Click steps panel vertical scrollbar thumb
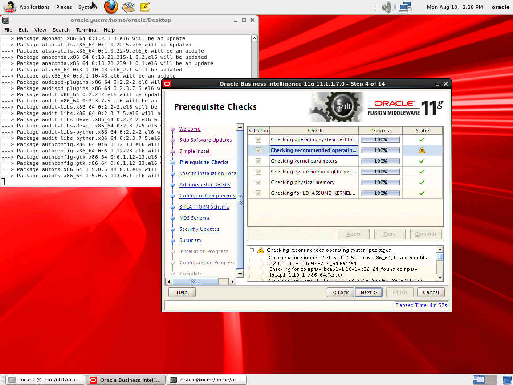Viewport: 513px width, 385px height. click(x=240, y=199)
